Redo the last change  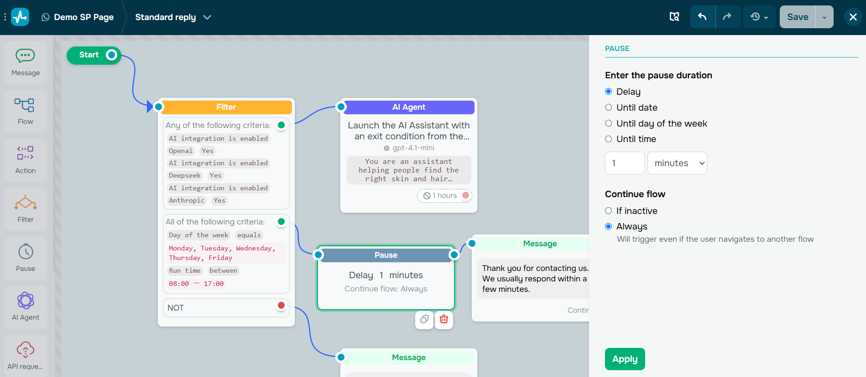pos(727,17)
